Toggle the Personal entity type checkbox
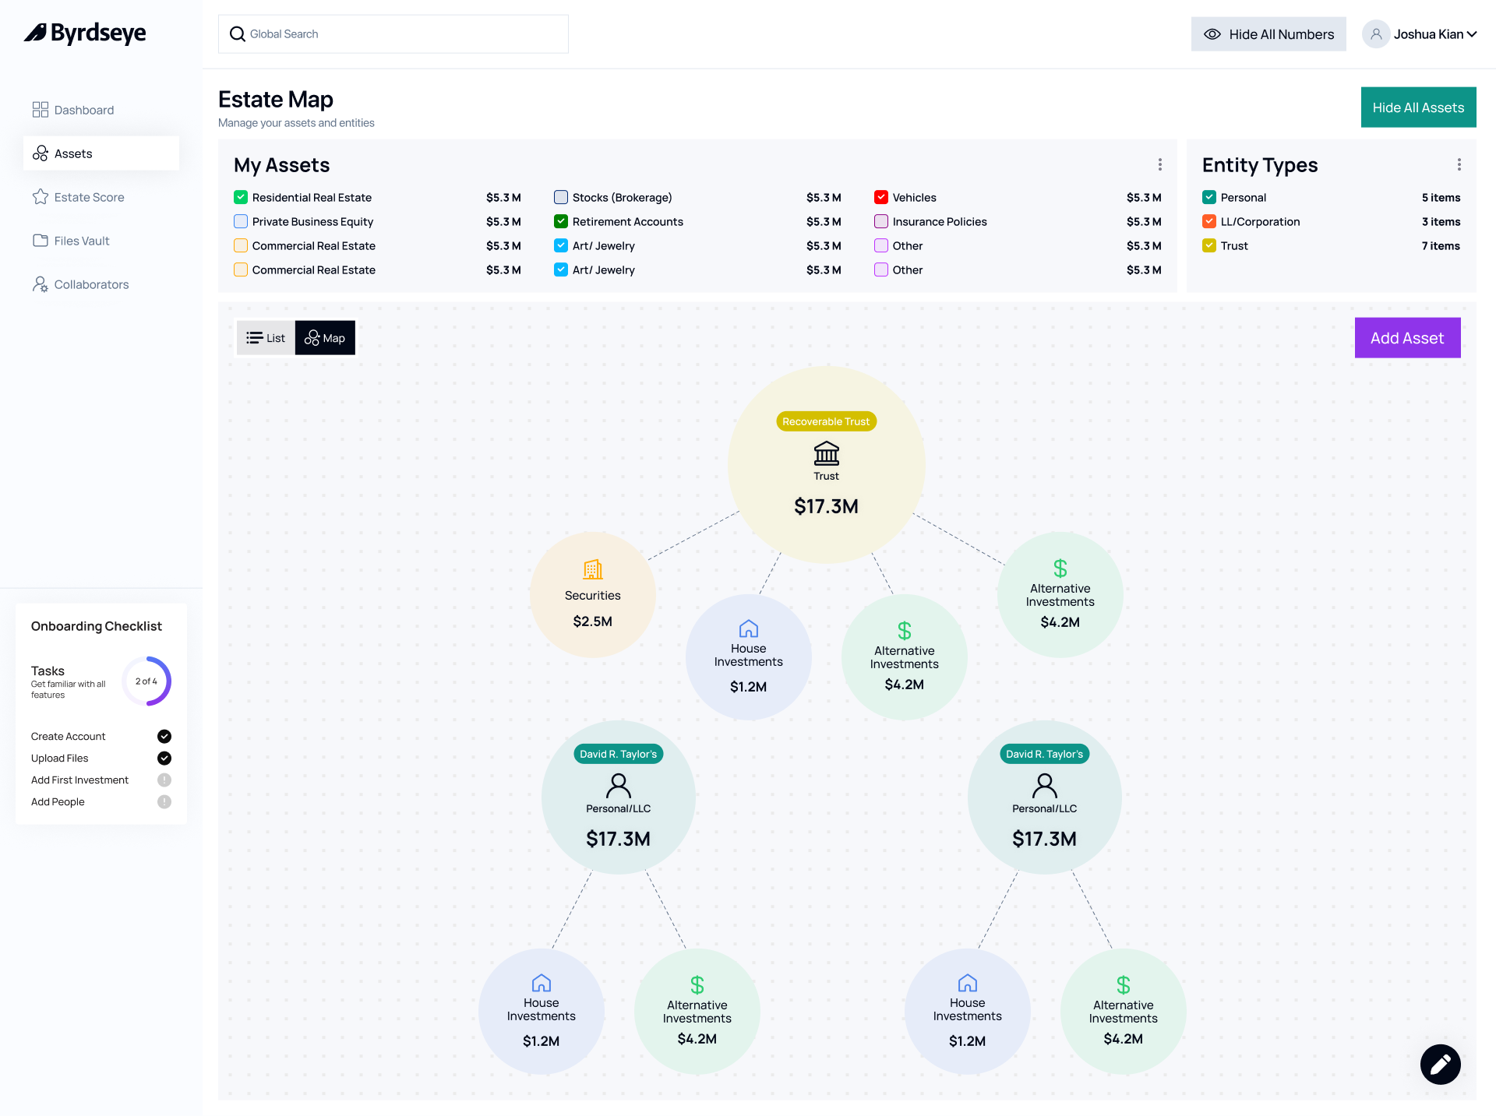1496x1116 pixels. (1209, 198)
